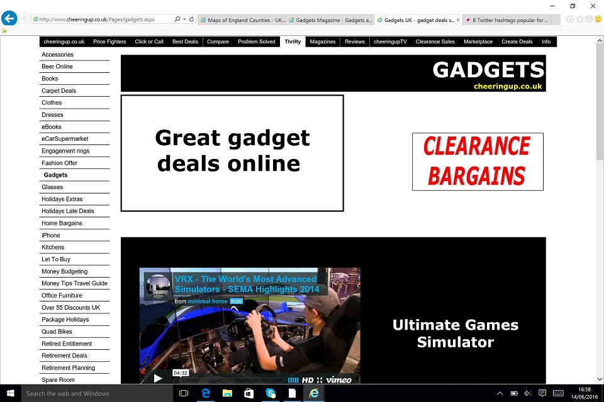Image resolution: width=604 pixels, height=402 pixels.
Task: Click the video progress bar
Action: coord(232,378)
